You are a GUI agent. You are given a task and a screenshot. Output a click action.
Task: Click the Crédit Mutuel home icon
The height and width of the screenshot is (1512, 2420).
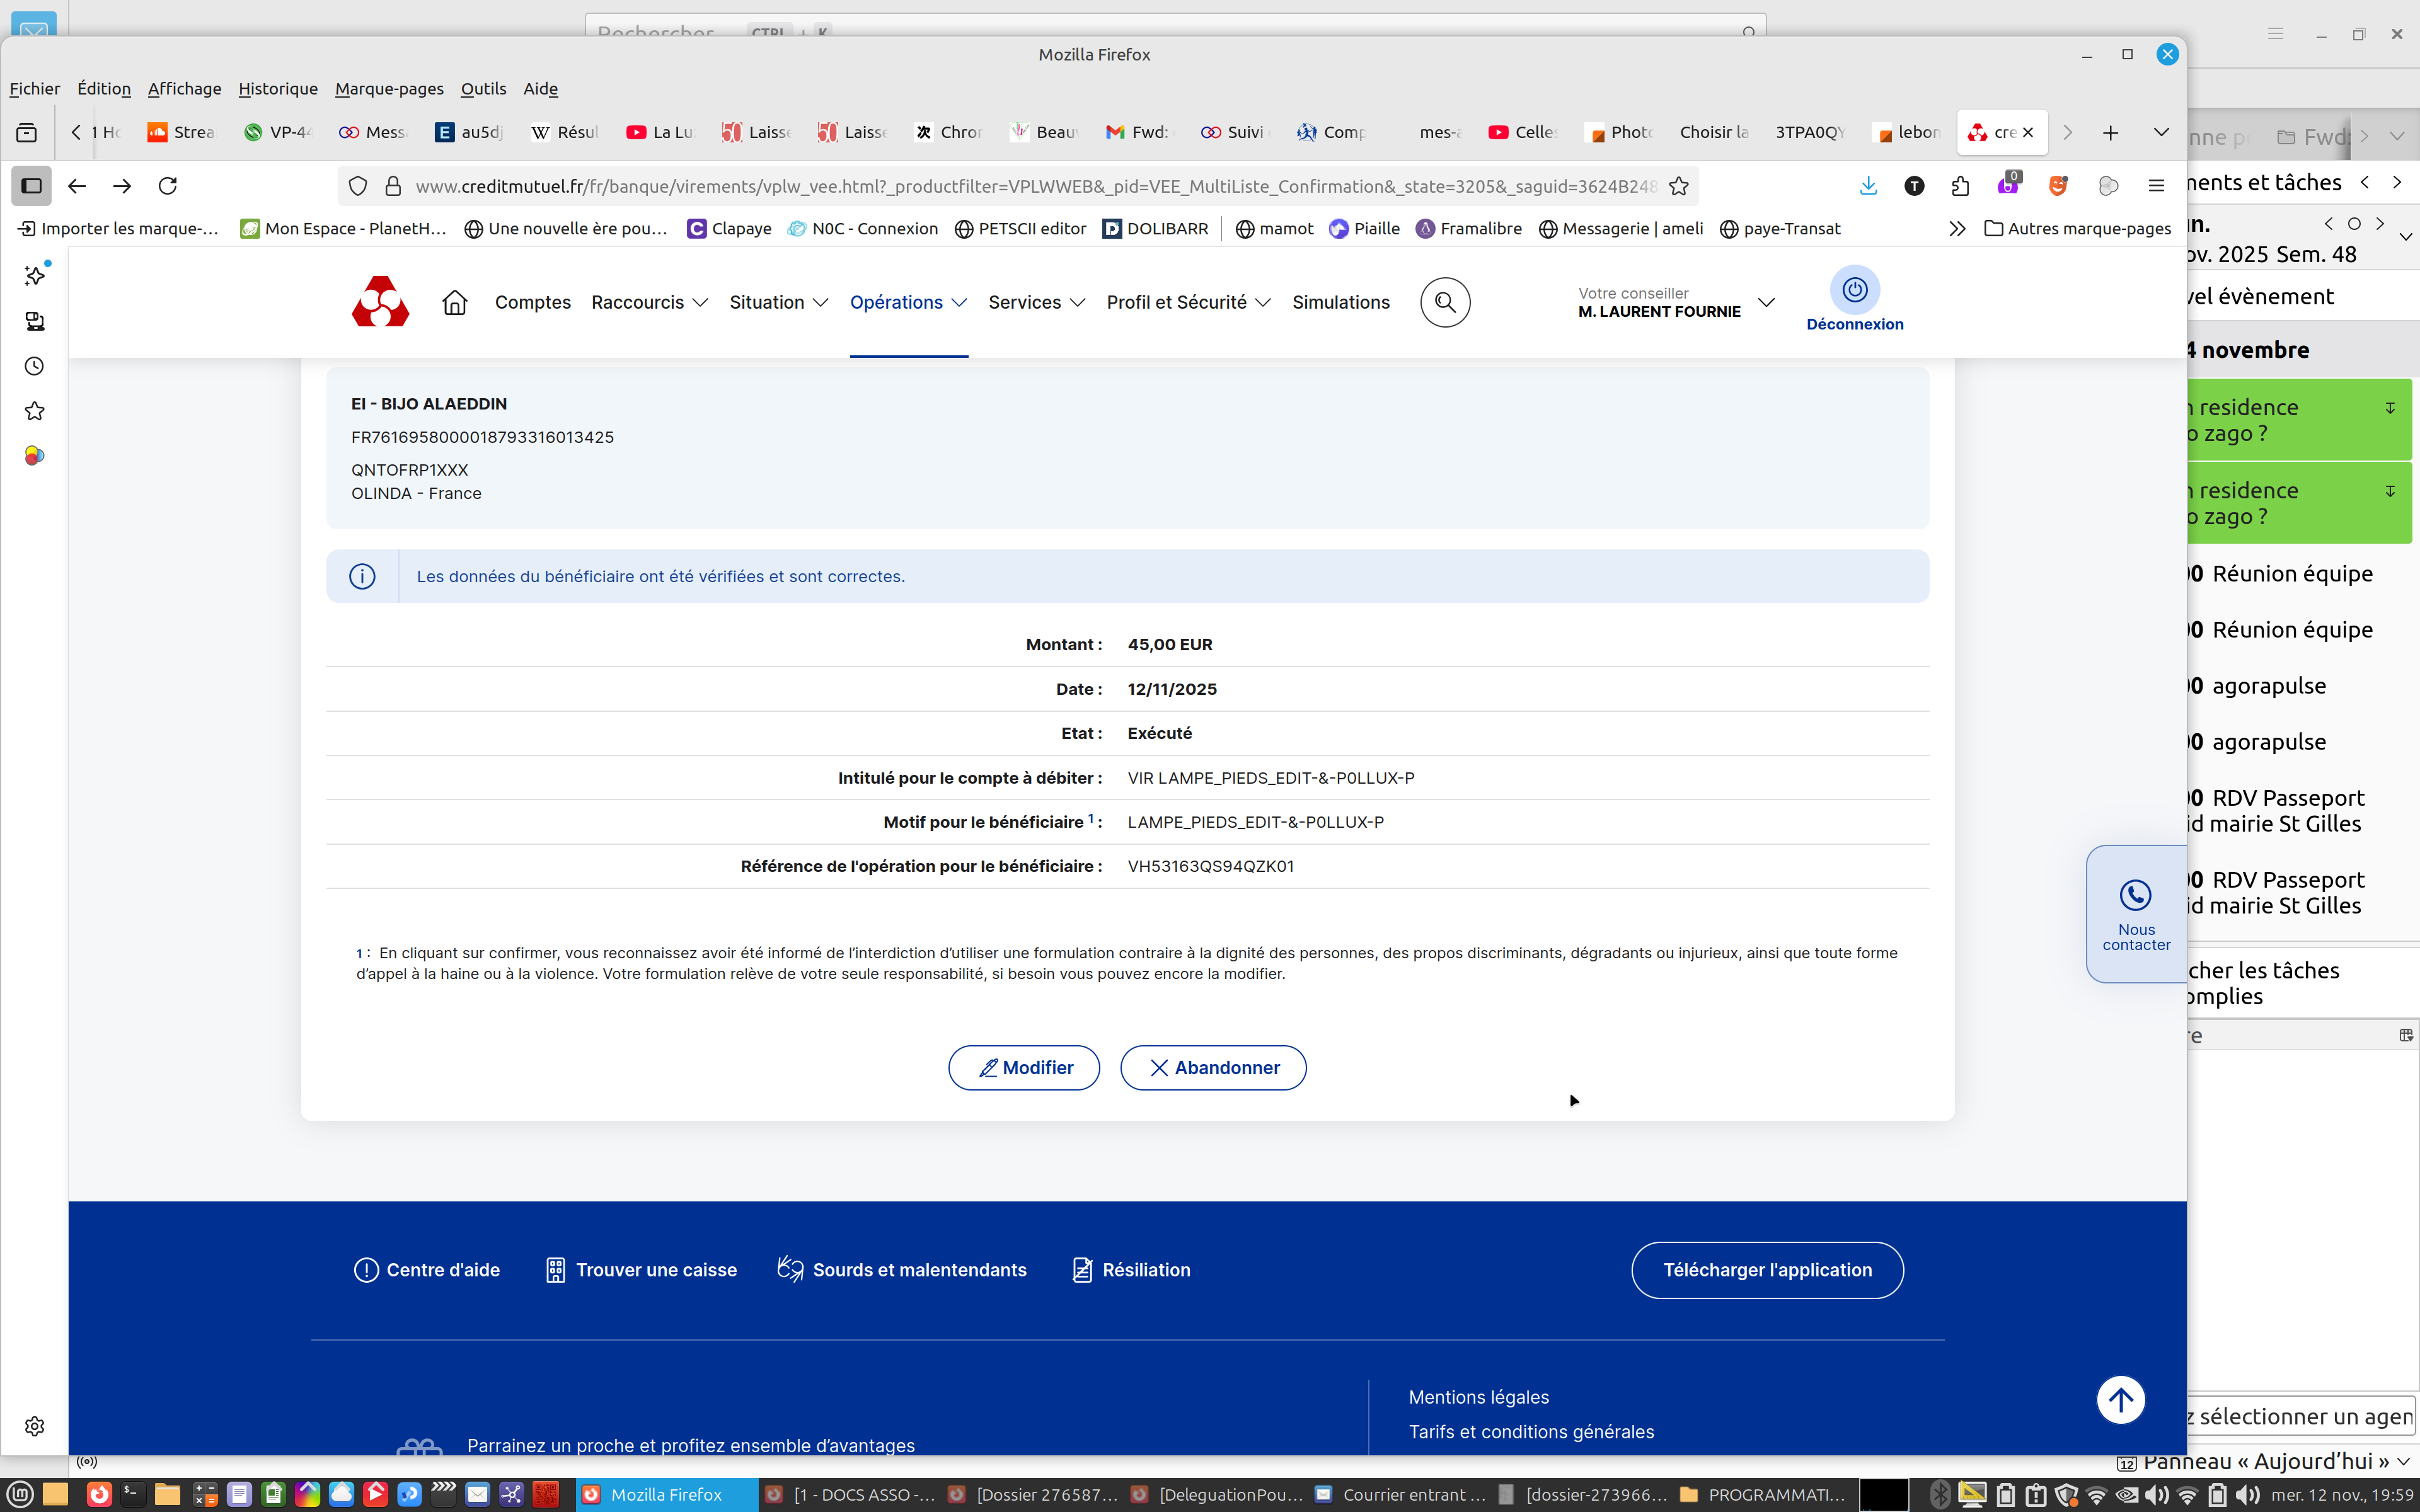[455, 302]
